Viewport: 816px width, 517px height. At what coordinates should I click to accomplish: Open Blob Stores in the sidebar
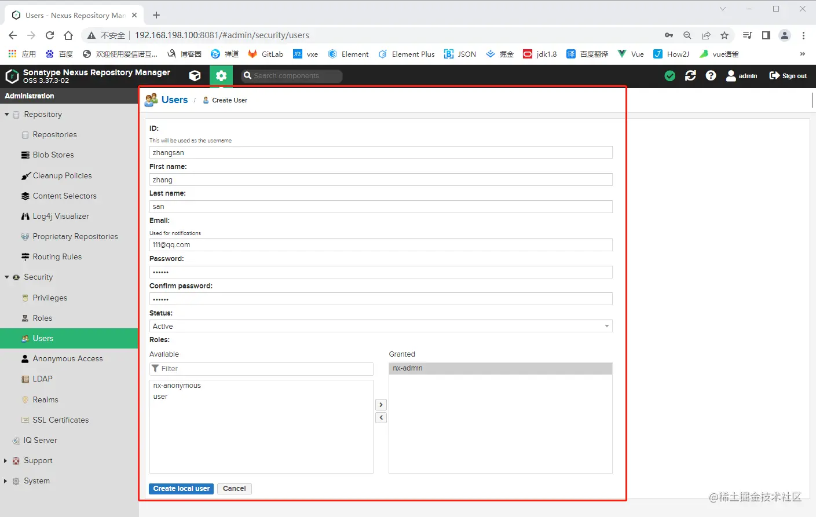pyautogui.click(x=53, y=155)
